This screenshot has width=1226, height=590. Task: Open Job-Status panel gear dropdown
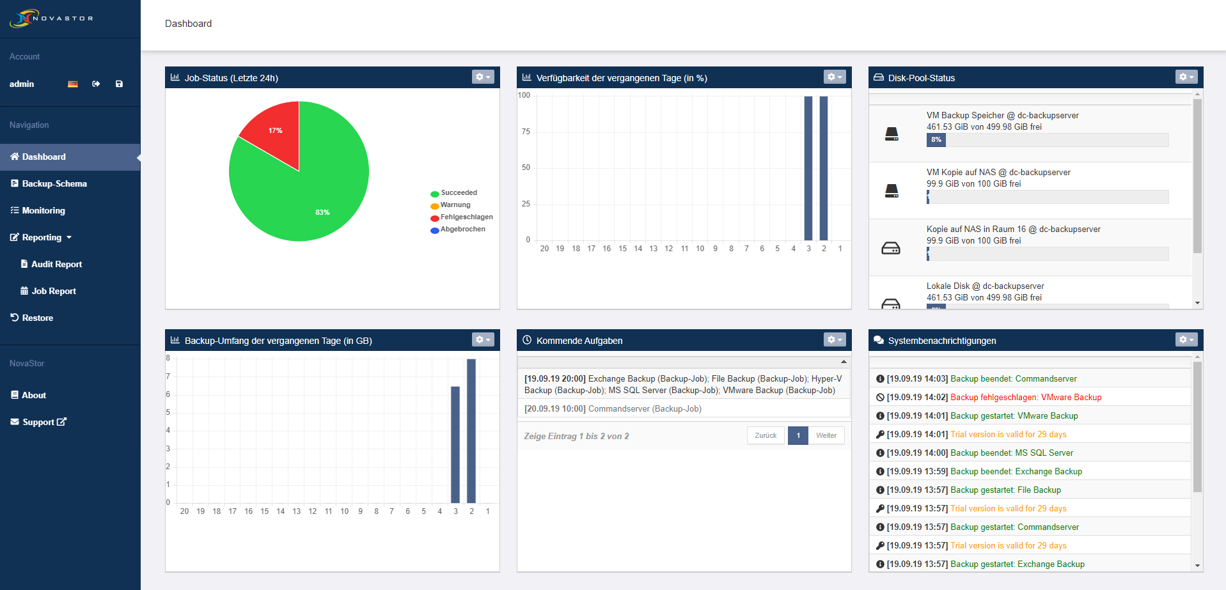tap(483, 77)
